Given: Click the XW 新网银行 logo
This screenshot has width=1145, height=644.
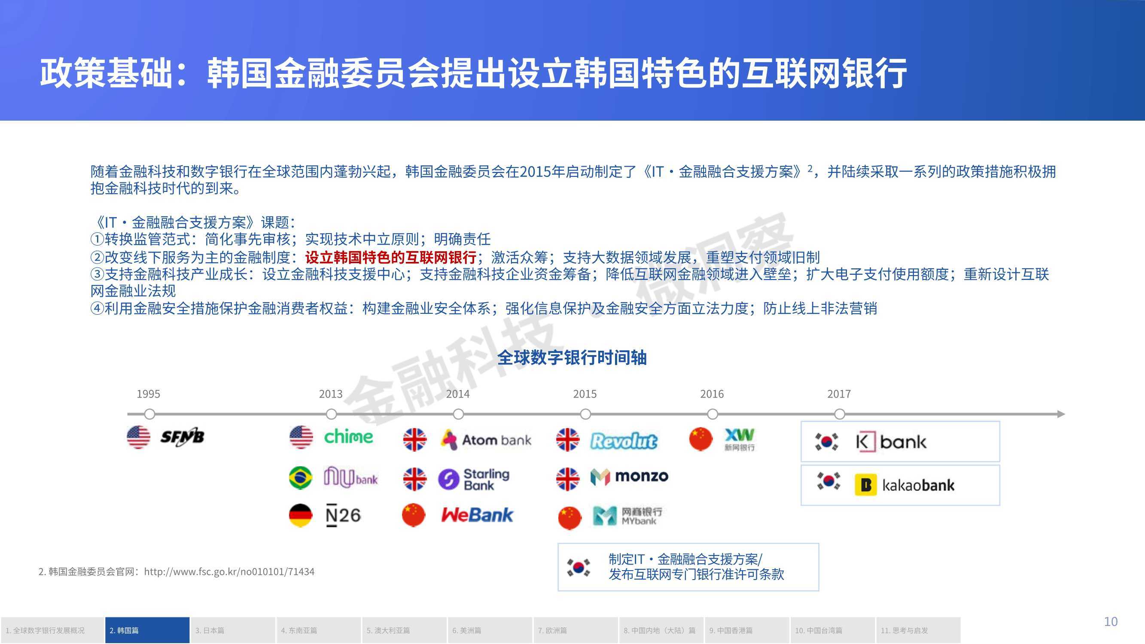Looking at the screenshot, I should (x=739, y=440).
